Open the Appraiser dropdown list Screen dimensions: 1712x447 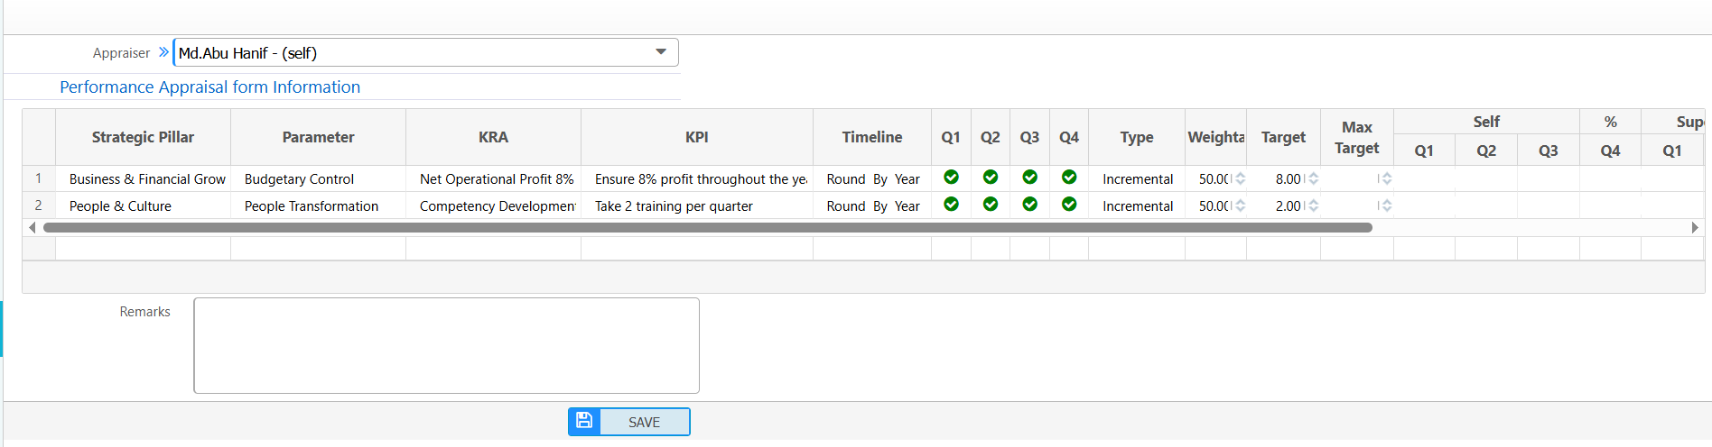(x=661, y=52)
